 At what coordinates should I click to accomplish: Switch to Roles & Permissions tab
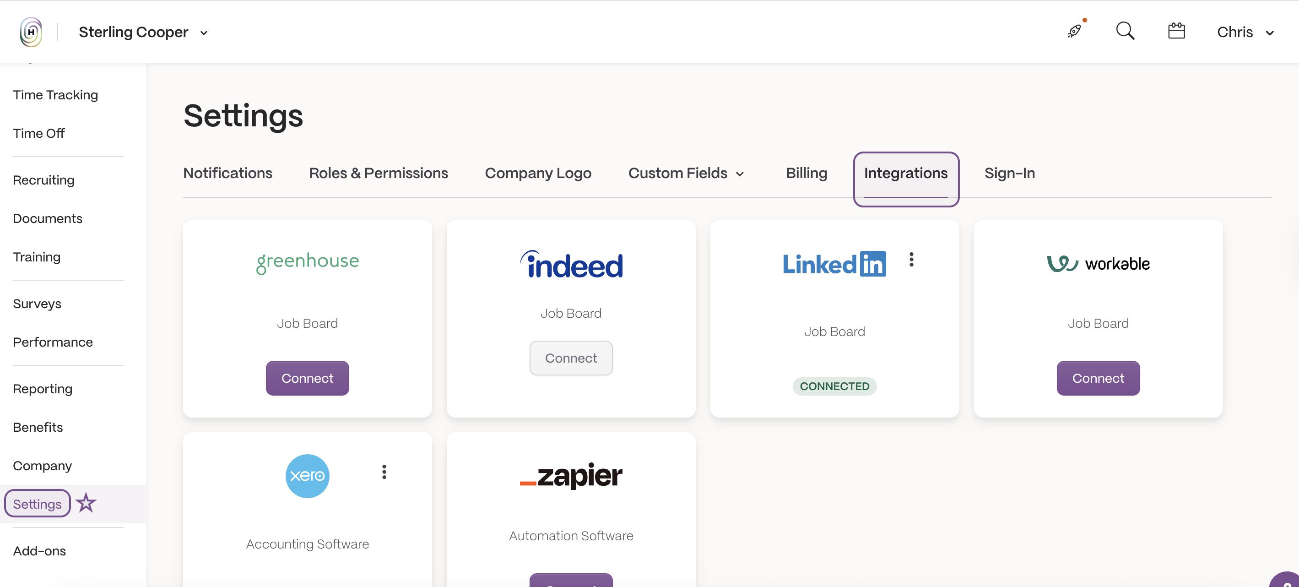[x=378, y=173]
